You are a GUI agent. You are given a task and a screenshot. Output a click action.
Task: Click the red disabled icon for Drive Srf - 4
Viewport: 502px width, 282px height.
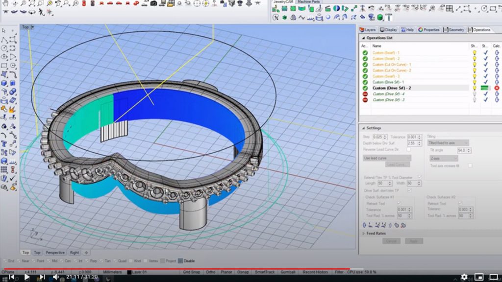point(365,94)
